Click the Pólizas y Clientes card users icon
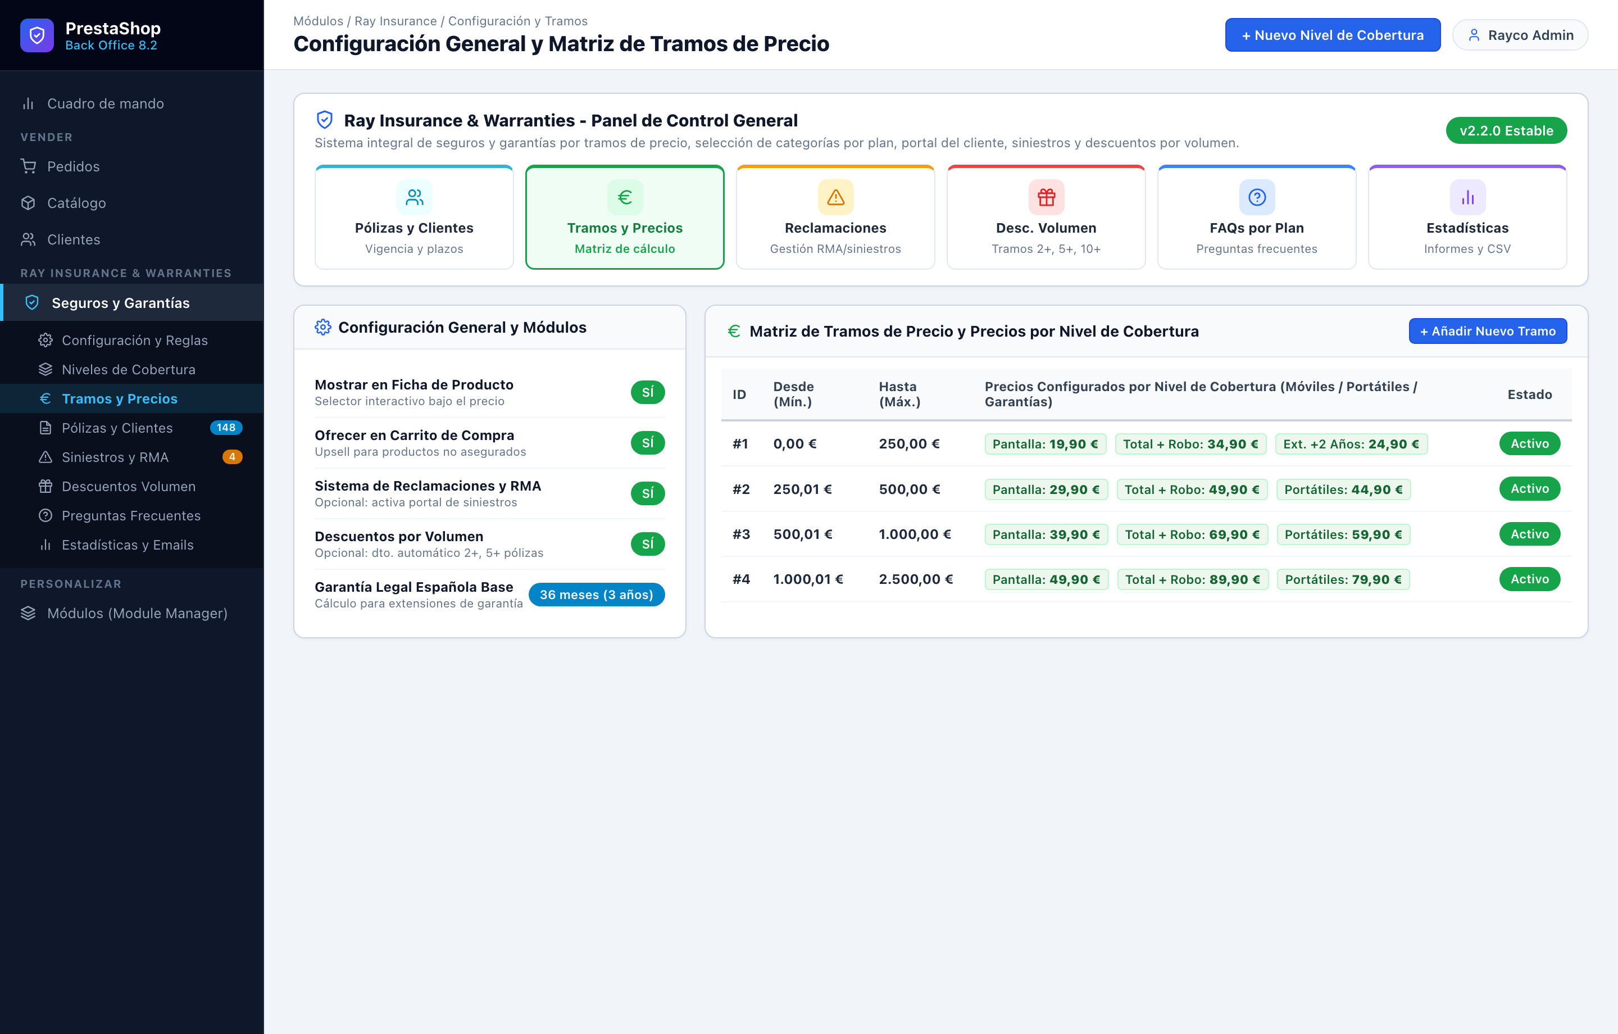Image resolution: width=1618 pixels, height=1034 pixels. point(414,197)
